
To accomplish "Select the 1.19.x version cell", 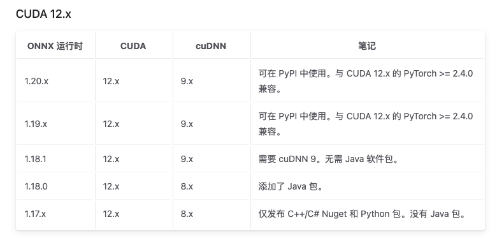I will 36,124.
